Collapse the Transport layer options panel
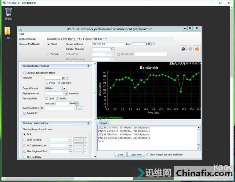 88,123
